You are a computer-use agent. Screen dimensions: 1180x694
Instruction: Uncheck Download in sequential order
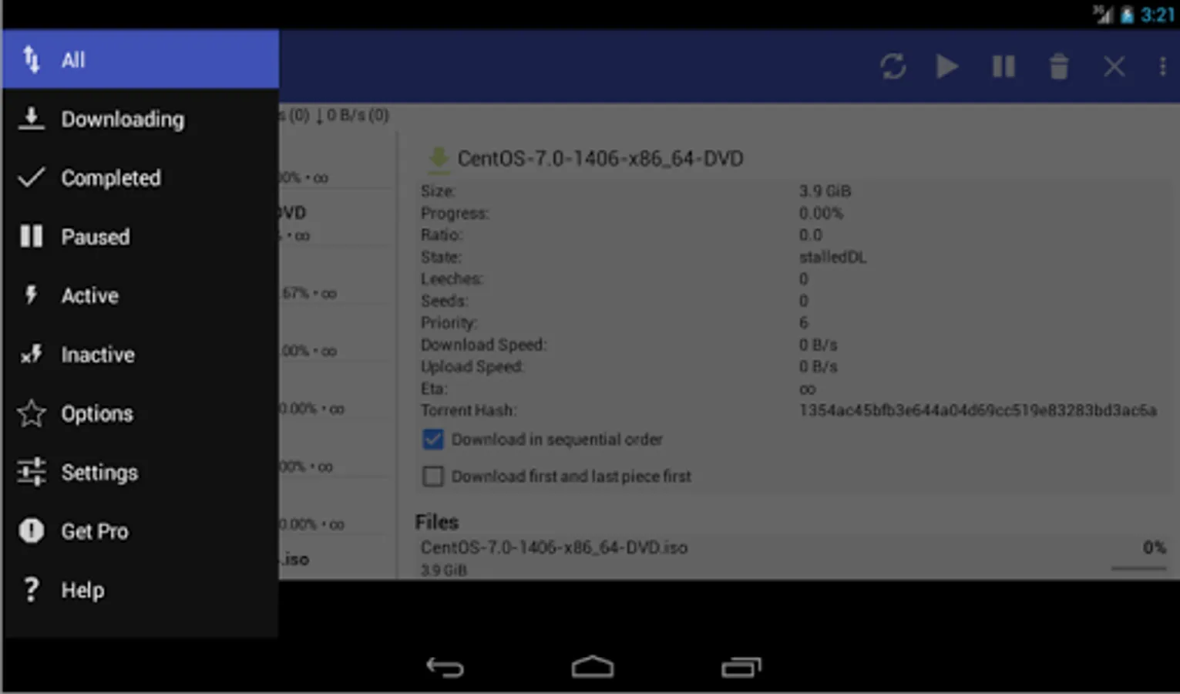coord(433,440)
